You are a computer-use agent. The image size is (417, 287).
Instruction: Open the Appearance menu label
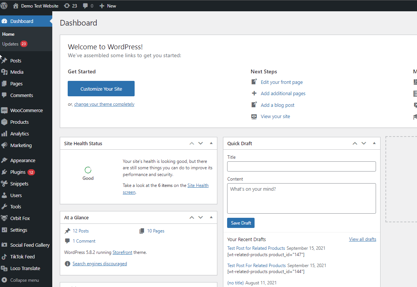[x=23, y=160]
